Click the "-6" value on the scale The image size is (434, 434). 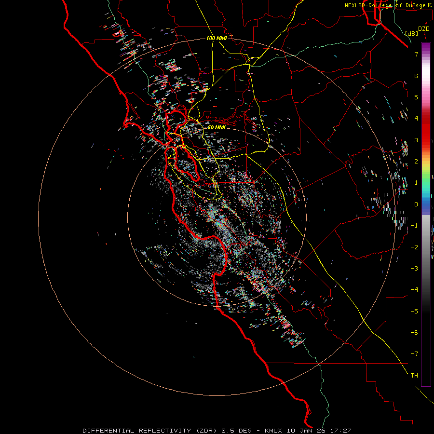[414, 333]
